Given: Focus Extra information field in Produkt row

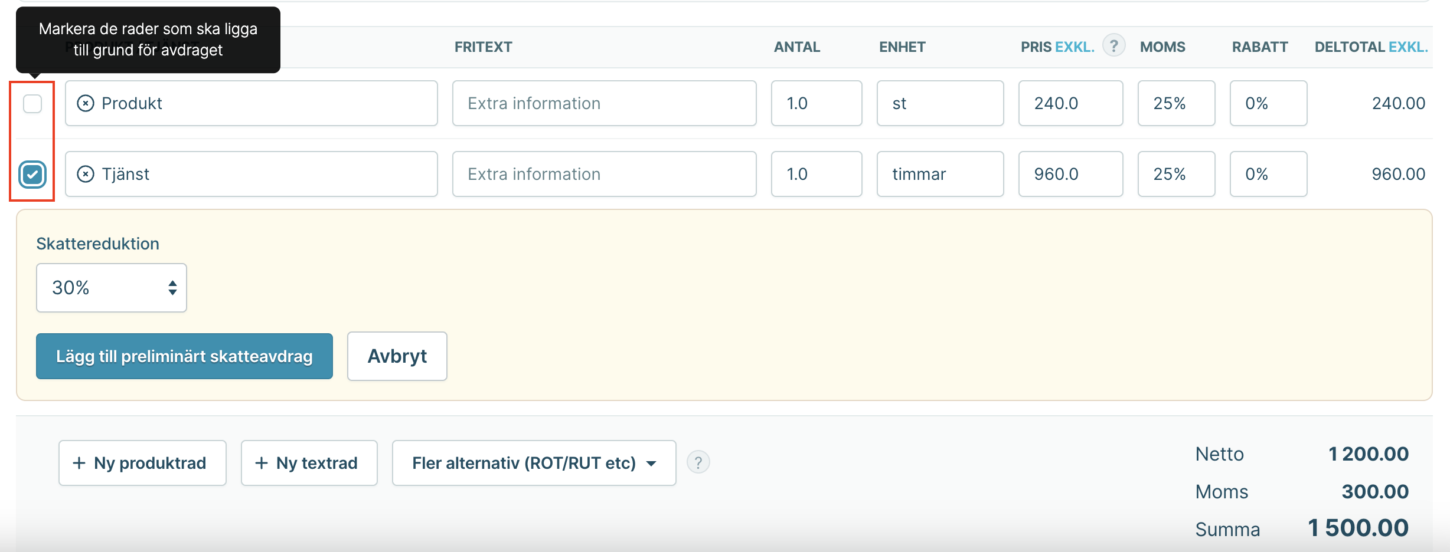Looking at the screenshot, I should (x=605, y=103).
